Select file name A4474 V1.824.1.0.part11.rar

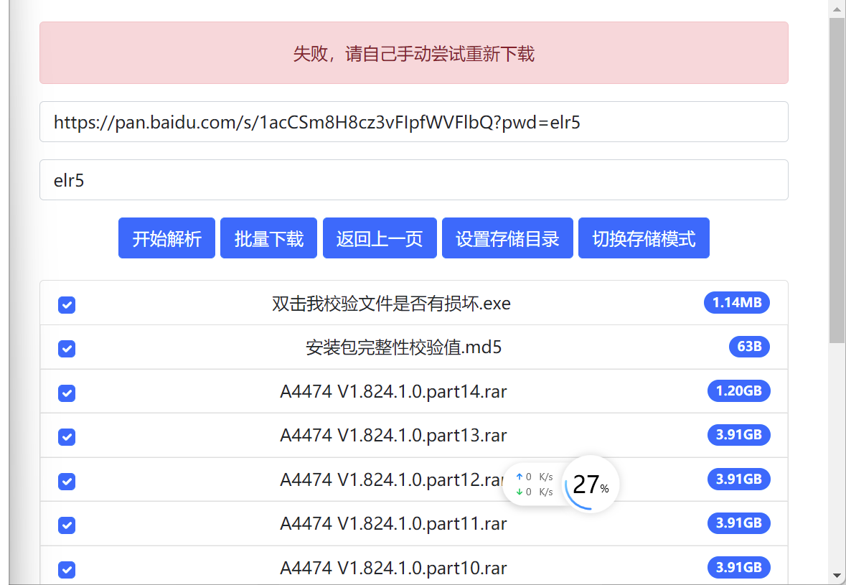[393, 523]
